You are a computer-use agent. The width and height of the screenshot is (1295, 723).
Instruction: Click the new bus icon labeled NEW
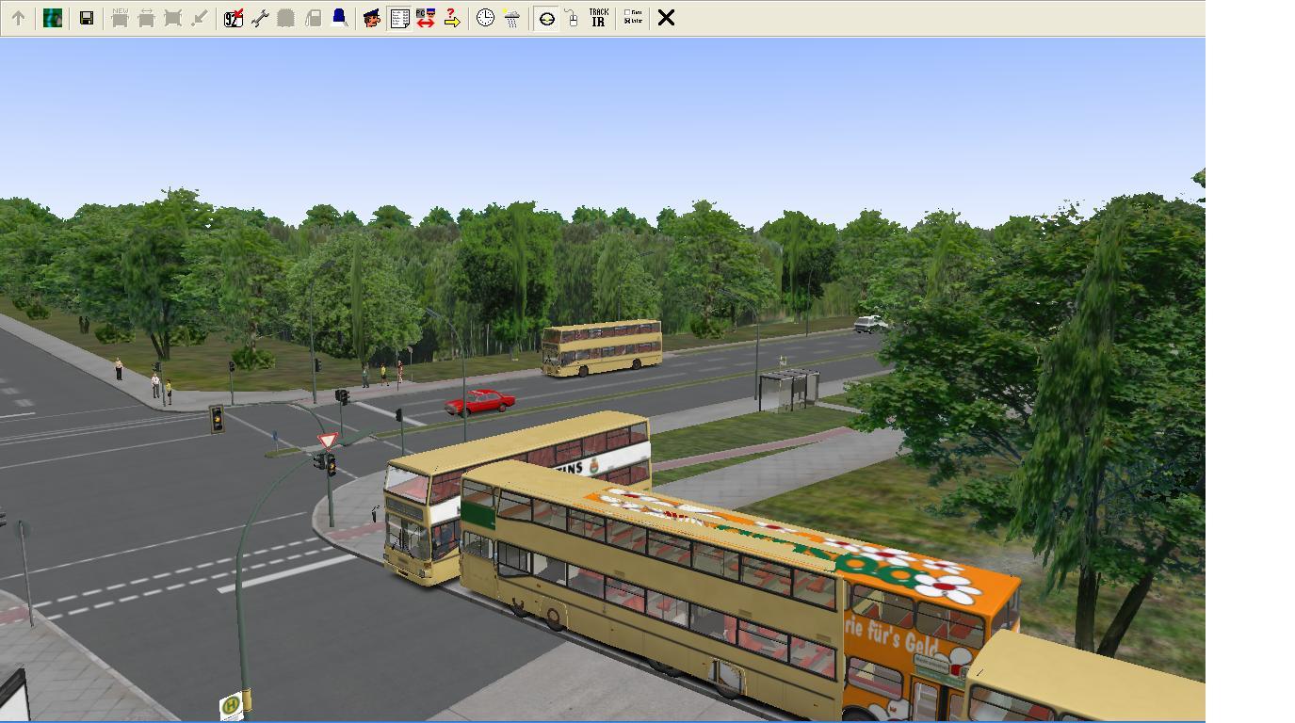[120, 18]
